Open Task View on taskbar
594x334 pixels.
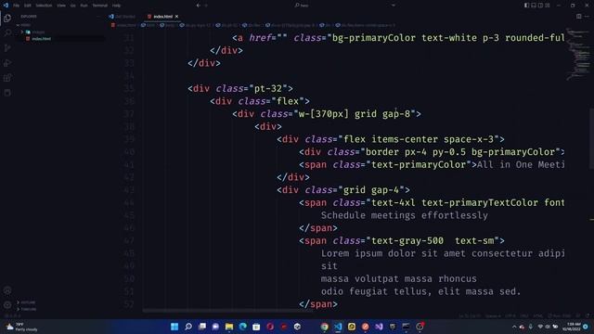point(202,327)
